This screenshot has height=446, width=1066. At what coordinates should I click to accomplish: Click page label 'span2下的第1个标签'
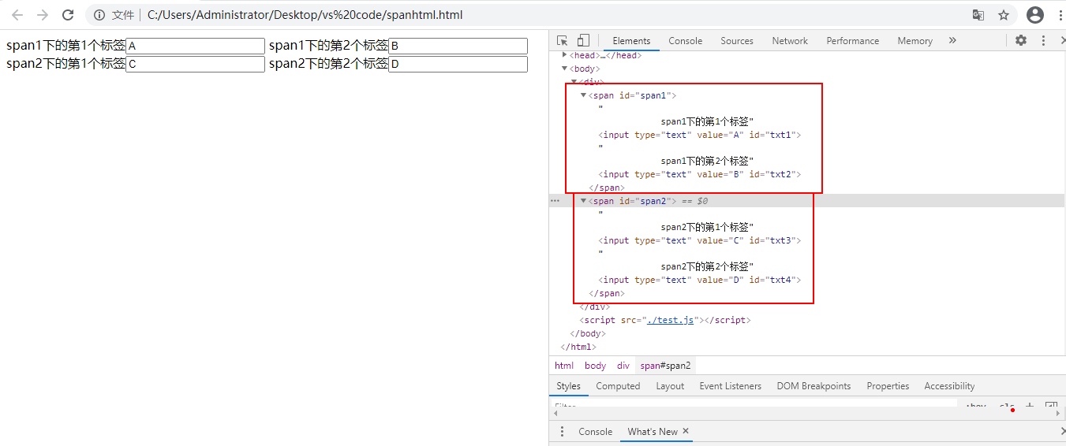(x=65, y=64)
